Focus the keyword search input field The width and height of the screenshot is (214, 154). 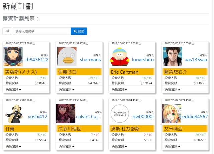pos(42,31)
